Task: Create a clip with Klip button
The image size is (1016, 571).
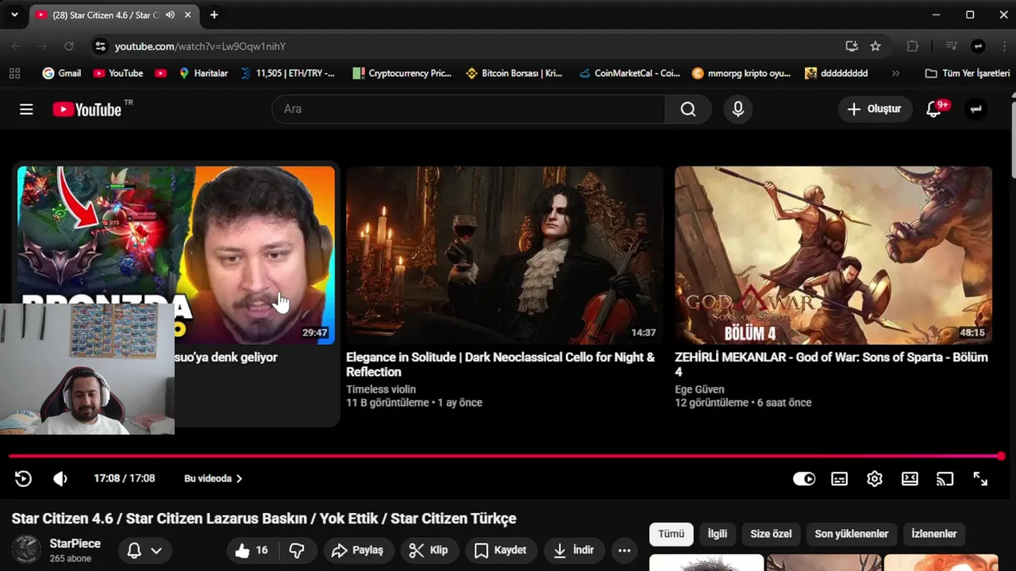Action: point(429,550)
